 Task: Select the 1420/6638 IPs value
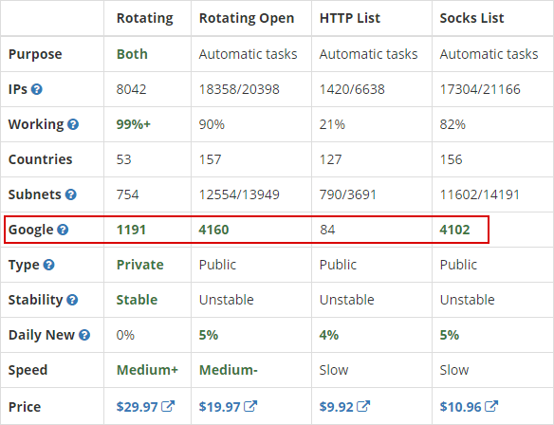click(352, 89)
